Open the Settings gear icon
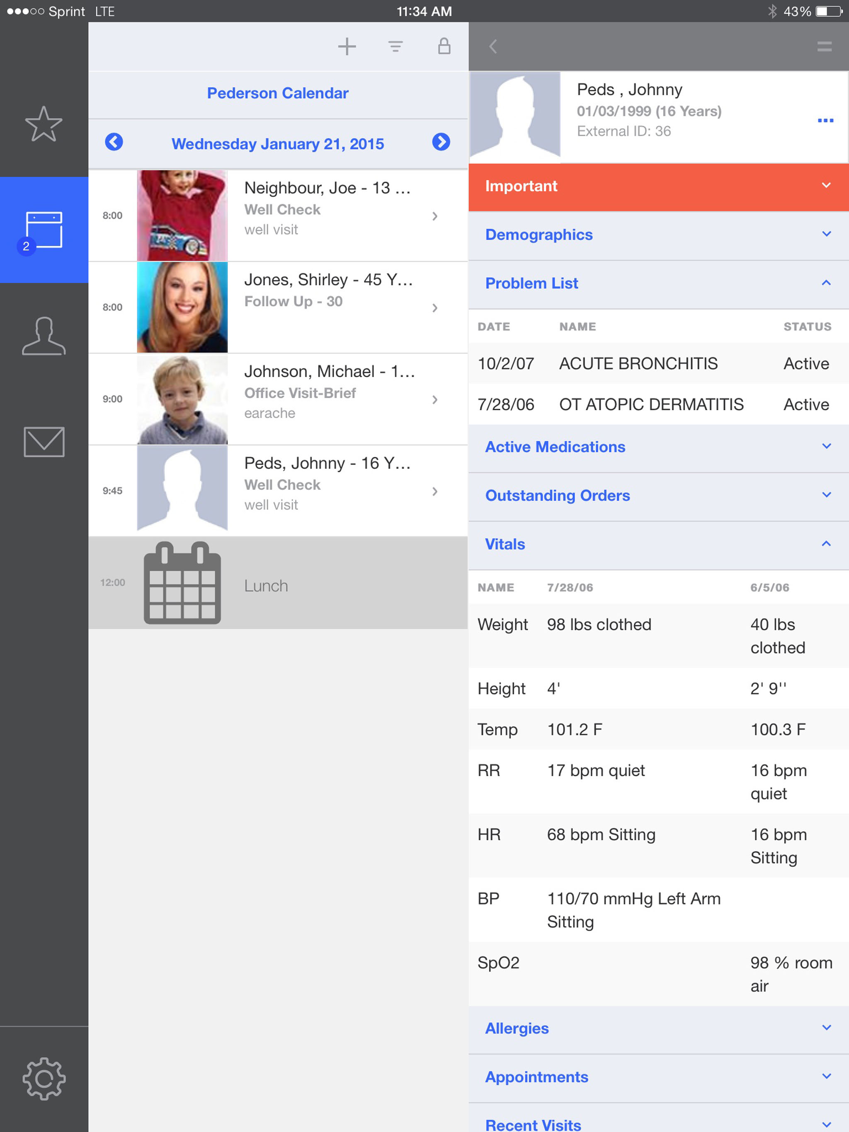The width and height of the screenshot is (849, 1132). point(44,1078)
